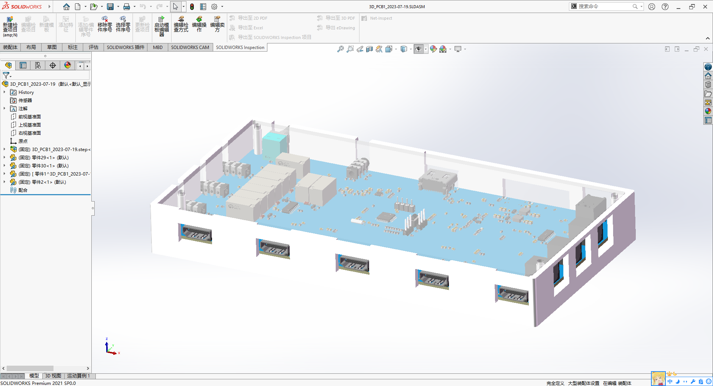Collapse the ribbon with the chevron
This screenshot has width=713, height=386.
point(708,38)
